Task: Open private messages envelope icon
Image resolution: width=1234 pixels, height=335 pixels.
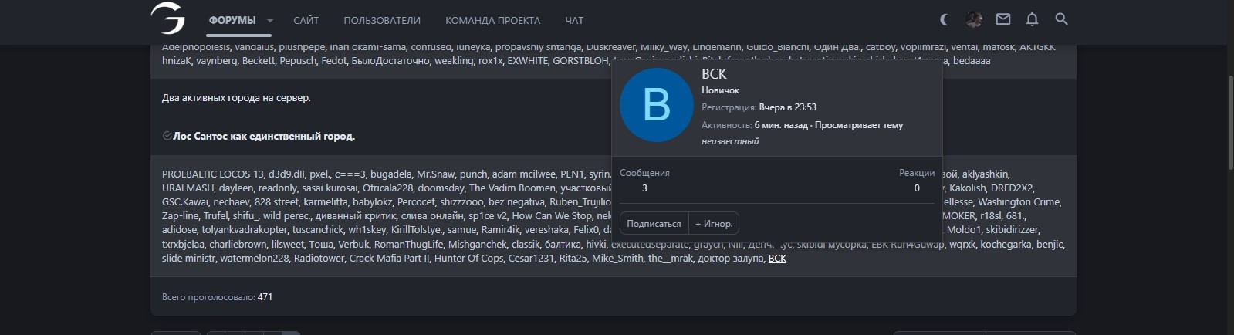Action: tap(1002, 19)
